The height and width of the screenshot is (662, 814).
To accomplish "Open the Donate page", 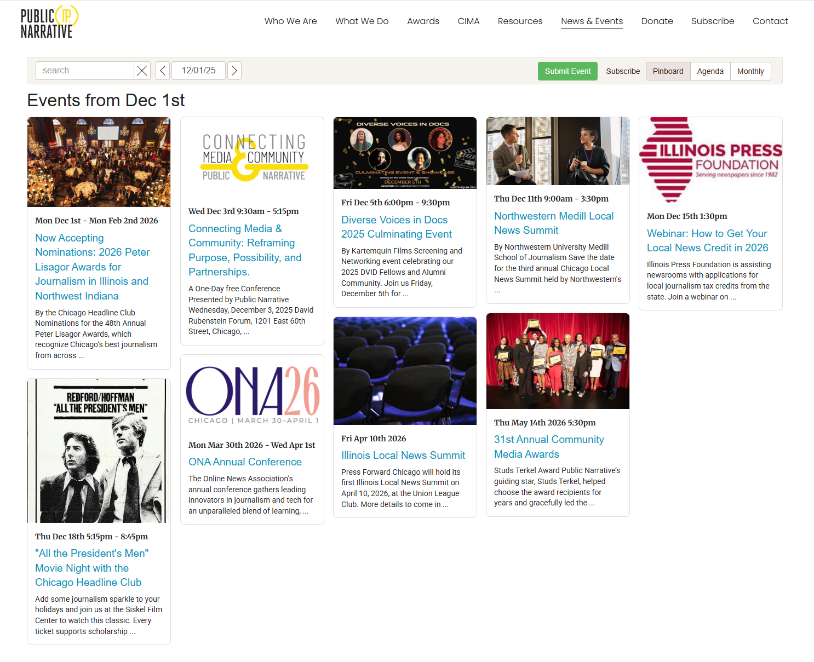I will tap(657, 21).
